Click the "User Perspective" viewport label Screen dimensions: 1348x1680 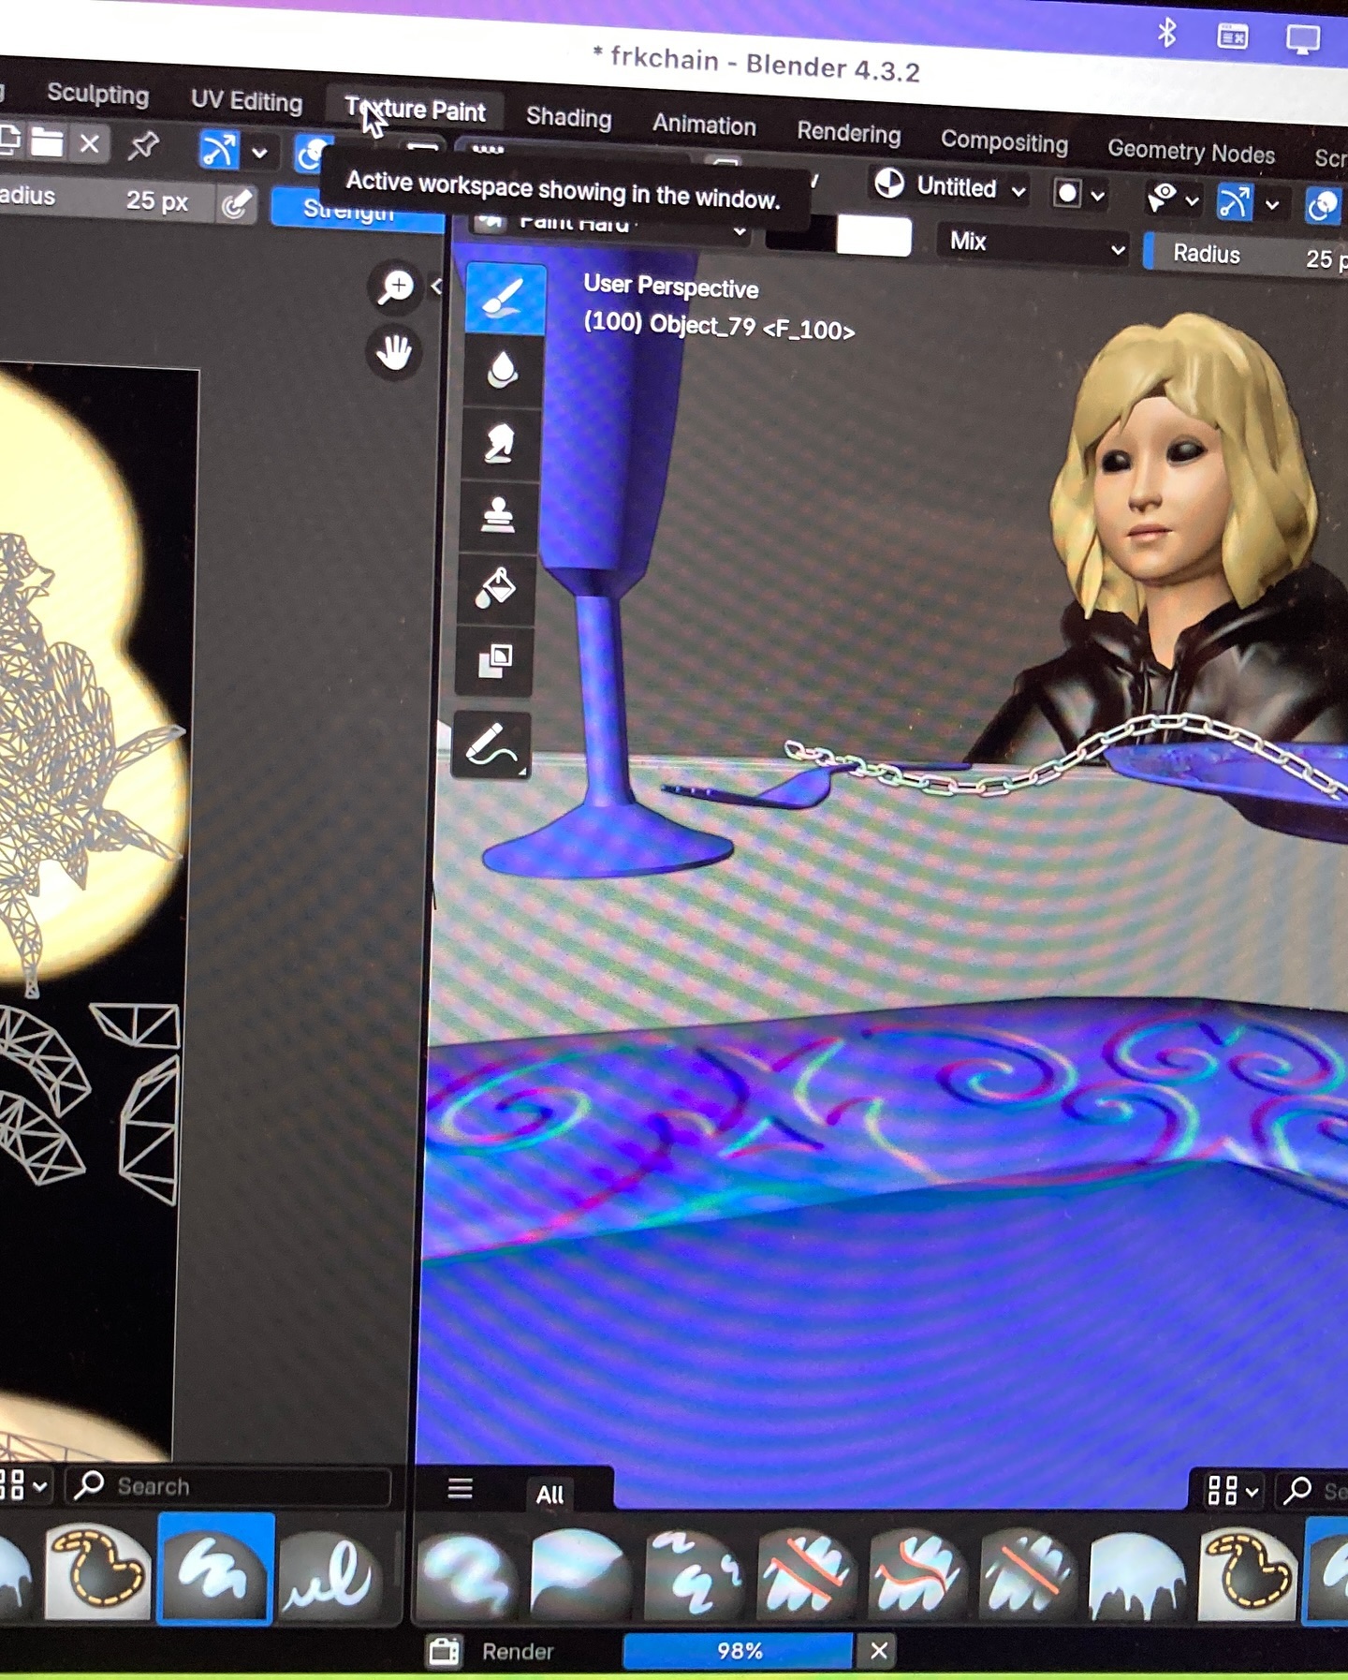(670, 287)
